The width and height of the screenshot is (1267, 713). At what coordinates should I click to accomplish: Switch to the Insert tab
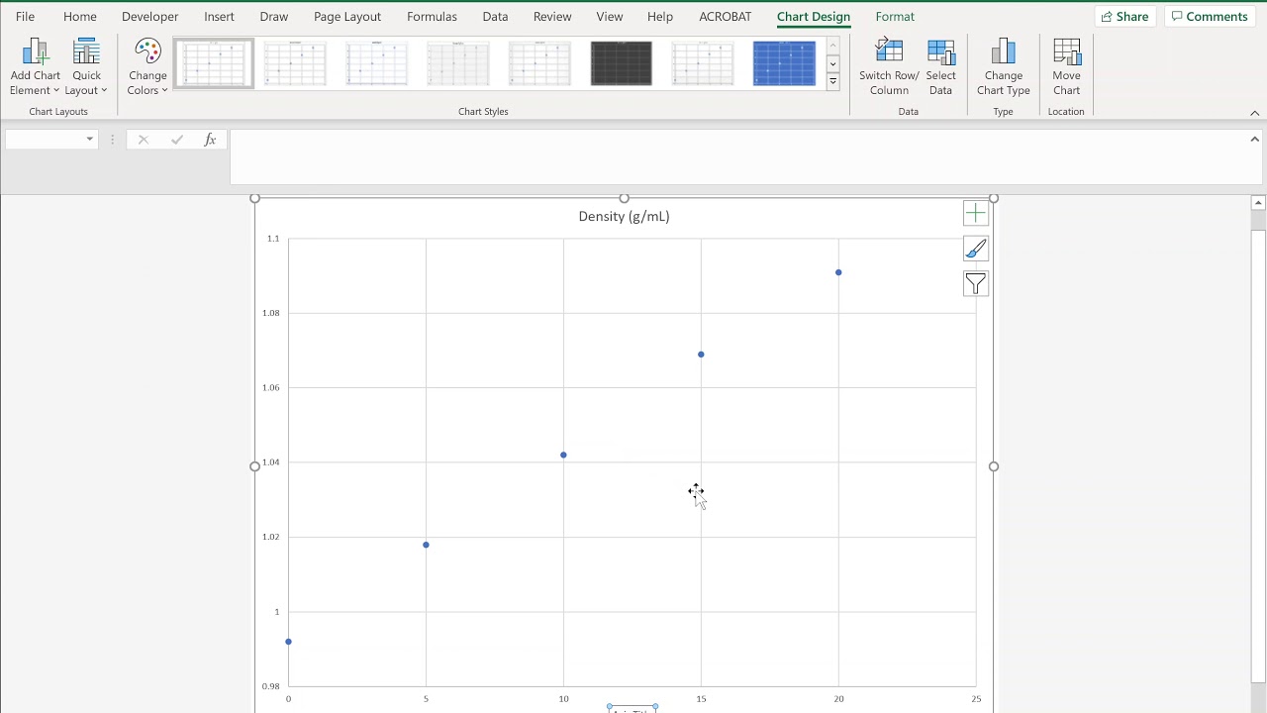click(x=219, y=17)
